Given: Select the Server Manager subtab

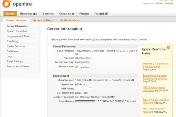Looking at the screenshot, I should [16, 20].
